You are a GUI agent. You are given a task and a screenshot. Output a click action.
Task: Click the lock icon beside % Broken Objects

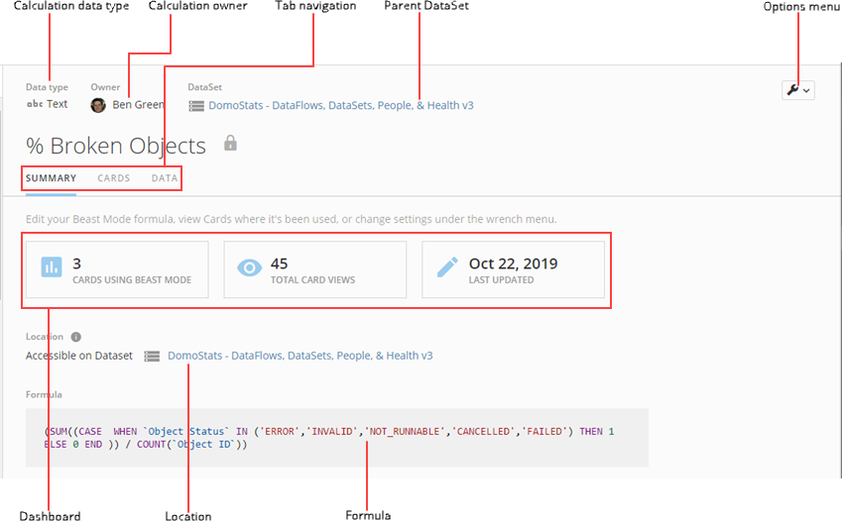click(230, 144)
